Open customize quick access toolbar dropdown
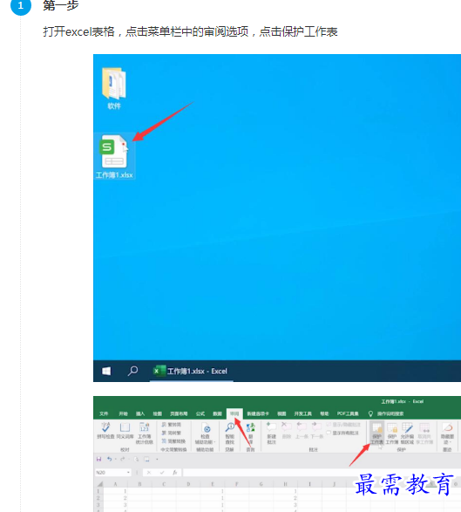This screenshot has height=512, width=461. coord(157,459)
